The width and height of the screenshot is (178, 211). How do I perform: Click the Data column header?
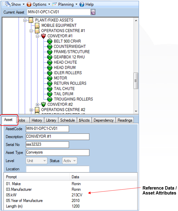pos(103,177)
